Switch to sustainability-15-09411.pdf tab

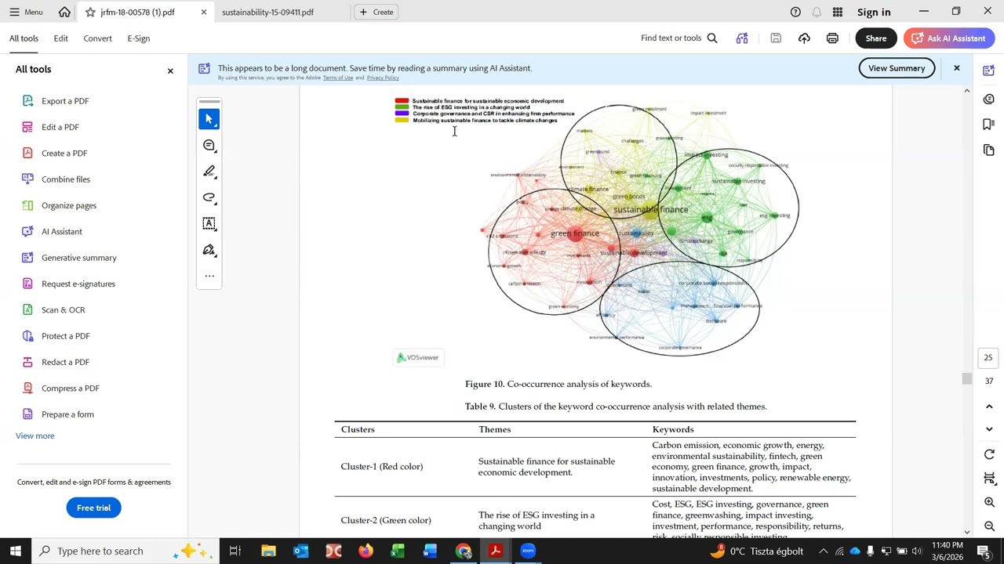[267, 12]
